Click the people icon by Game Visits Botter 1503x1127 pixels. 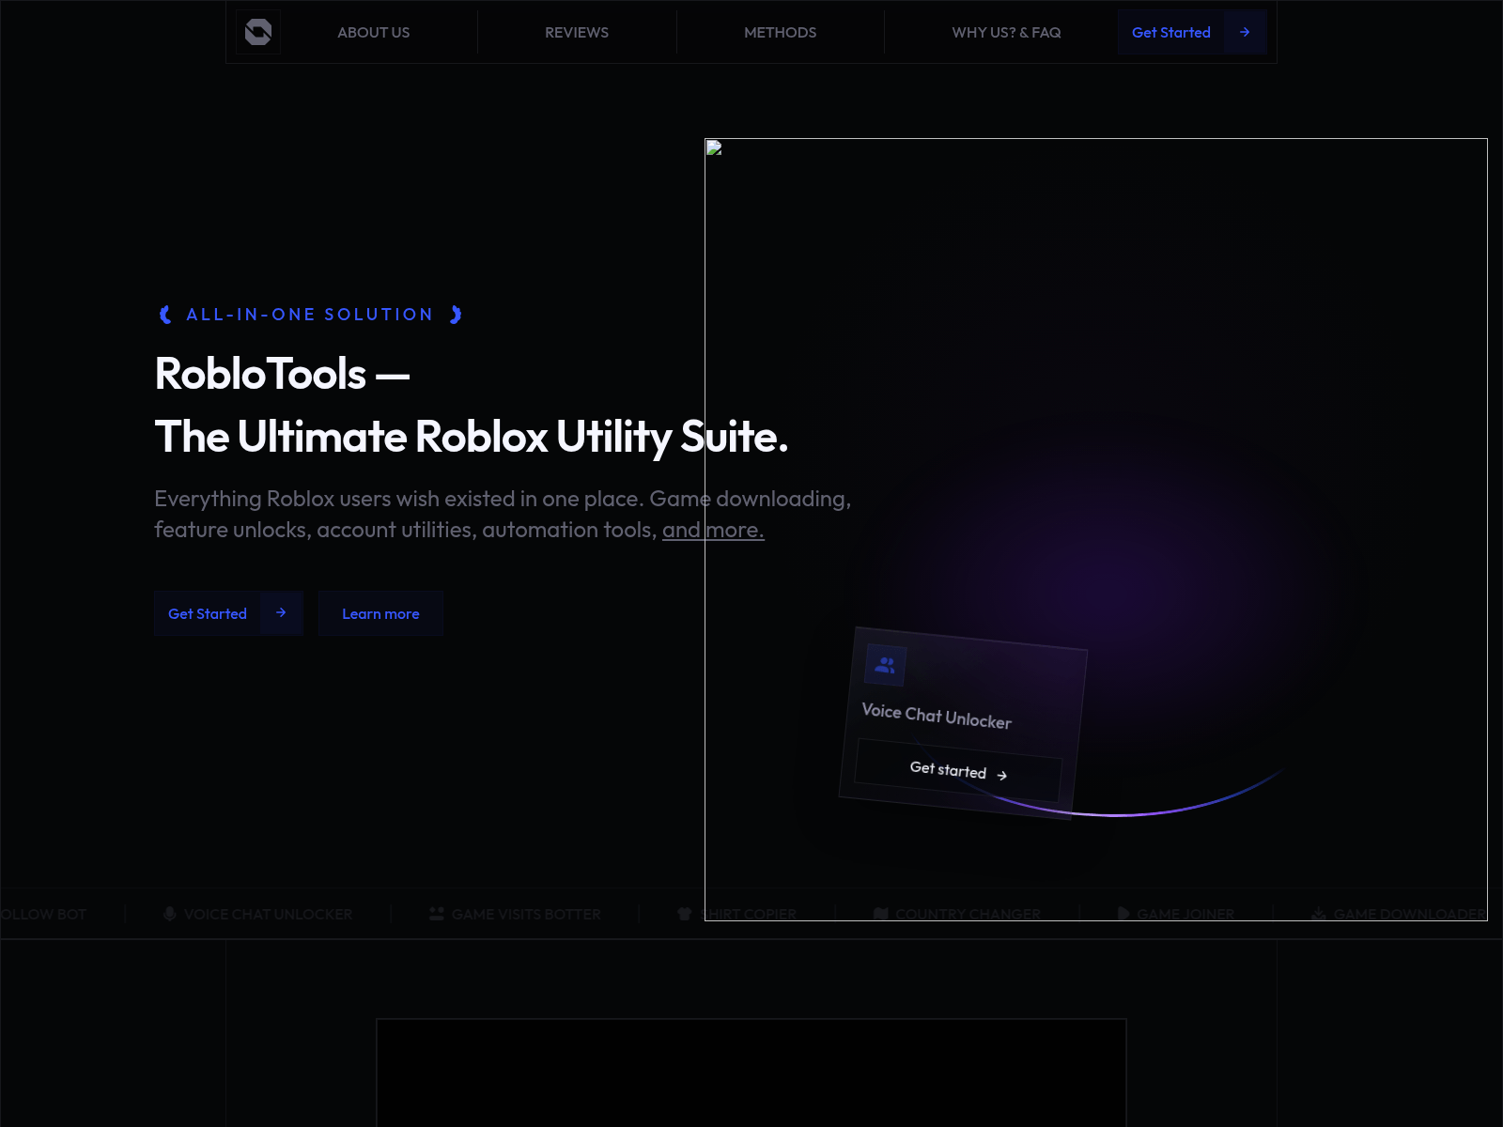(x=437, y=914)
